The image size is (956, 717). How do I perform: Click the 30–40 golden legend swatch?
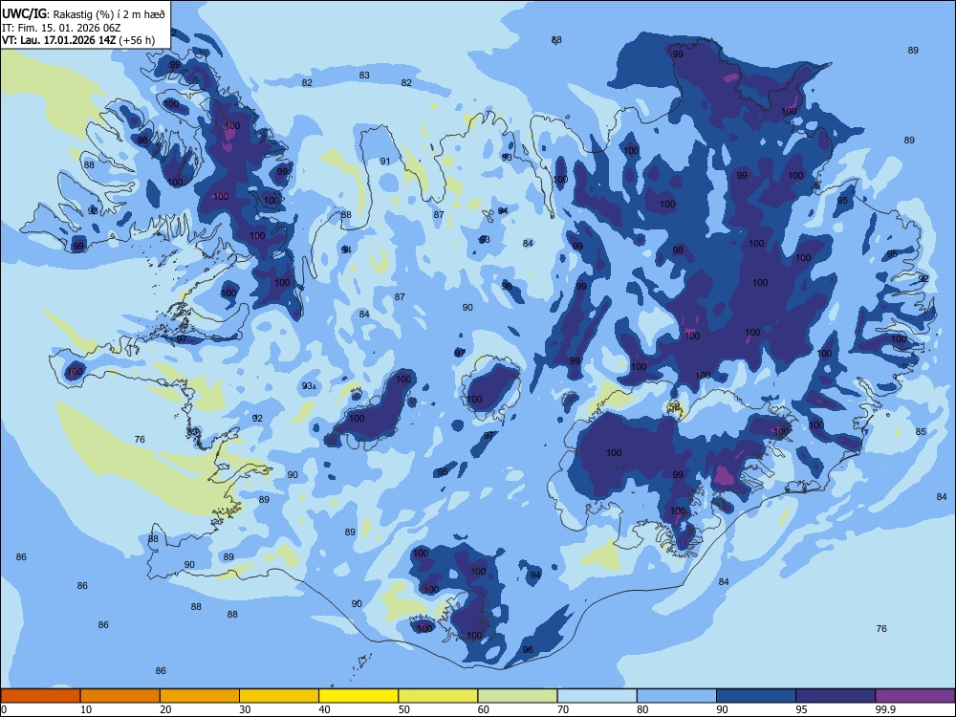click(x=279, y=696)
